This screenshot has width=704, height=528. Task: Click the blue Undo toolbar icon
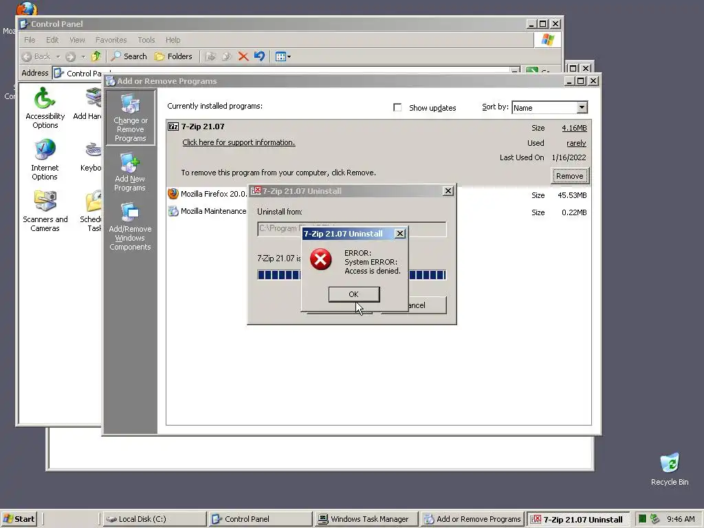(x=259, y=56)
